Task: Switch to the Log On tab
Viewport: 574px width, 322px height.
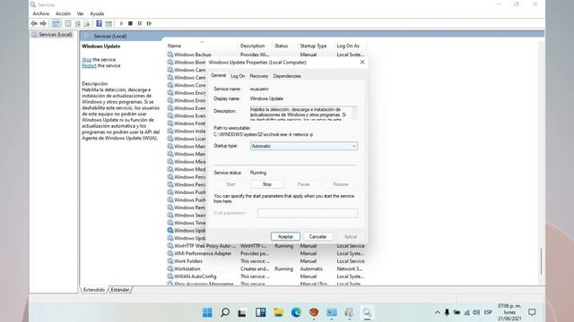Action: pyautogui.click(x=238, y=76)
